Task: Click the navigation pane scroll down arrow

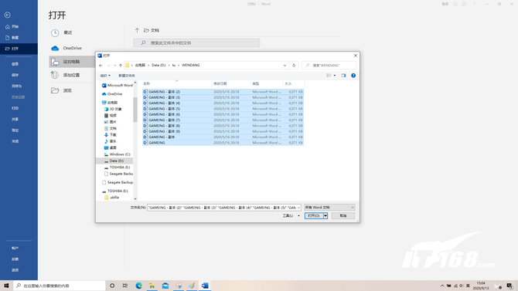Action: tap(135, 198)
